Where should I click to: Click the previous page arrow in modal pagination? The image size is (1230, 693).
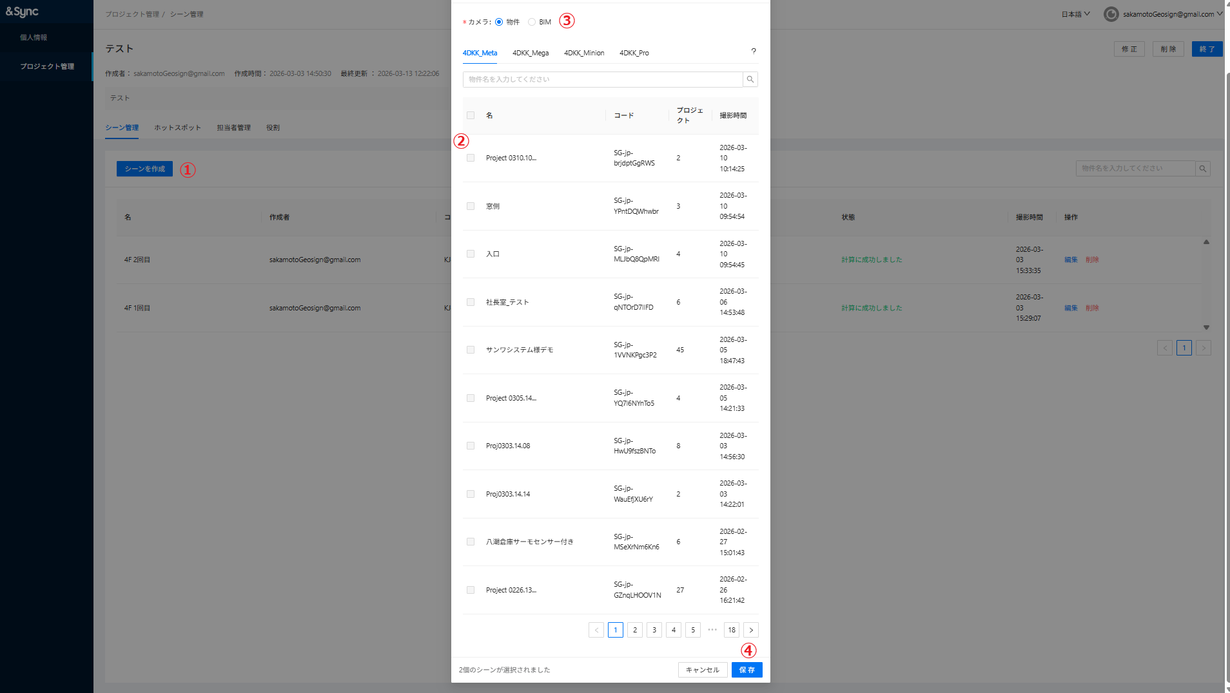596,630
